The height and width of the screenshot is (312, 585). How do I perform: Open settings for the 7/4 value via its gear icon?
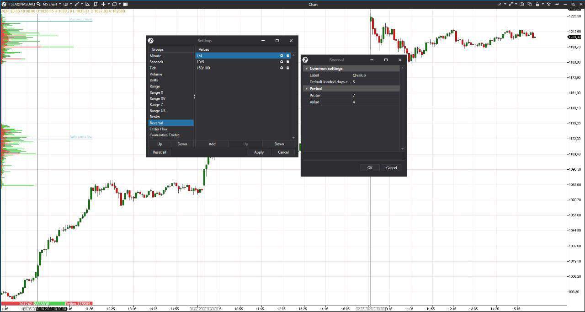(282, 55)
